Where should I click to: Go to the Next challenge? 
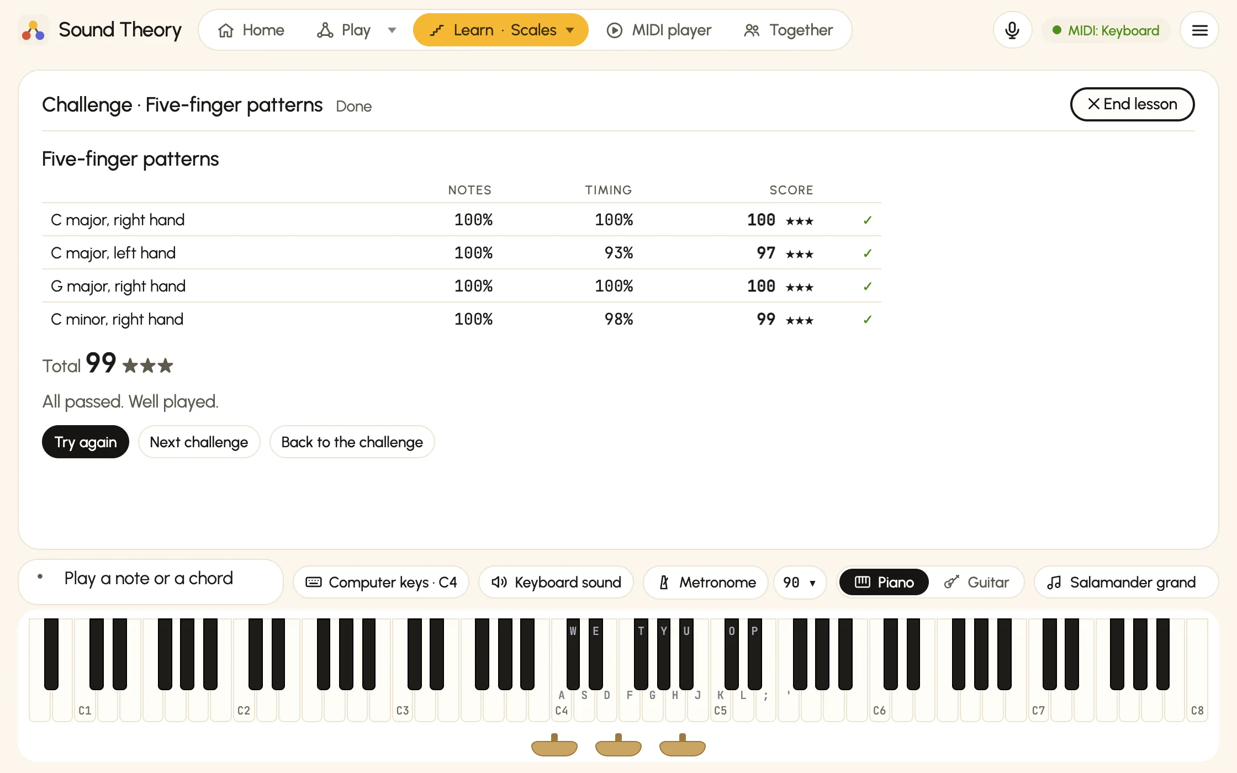coord(199,442)
